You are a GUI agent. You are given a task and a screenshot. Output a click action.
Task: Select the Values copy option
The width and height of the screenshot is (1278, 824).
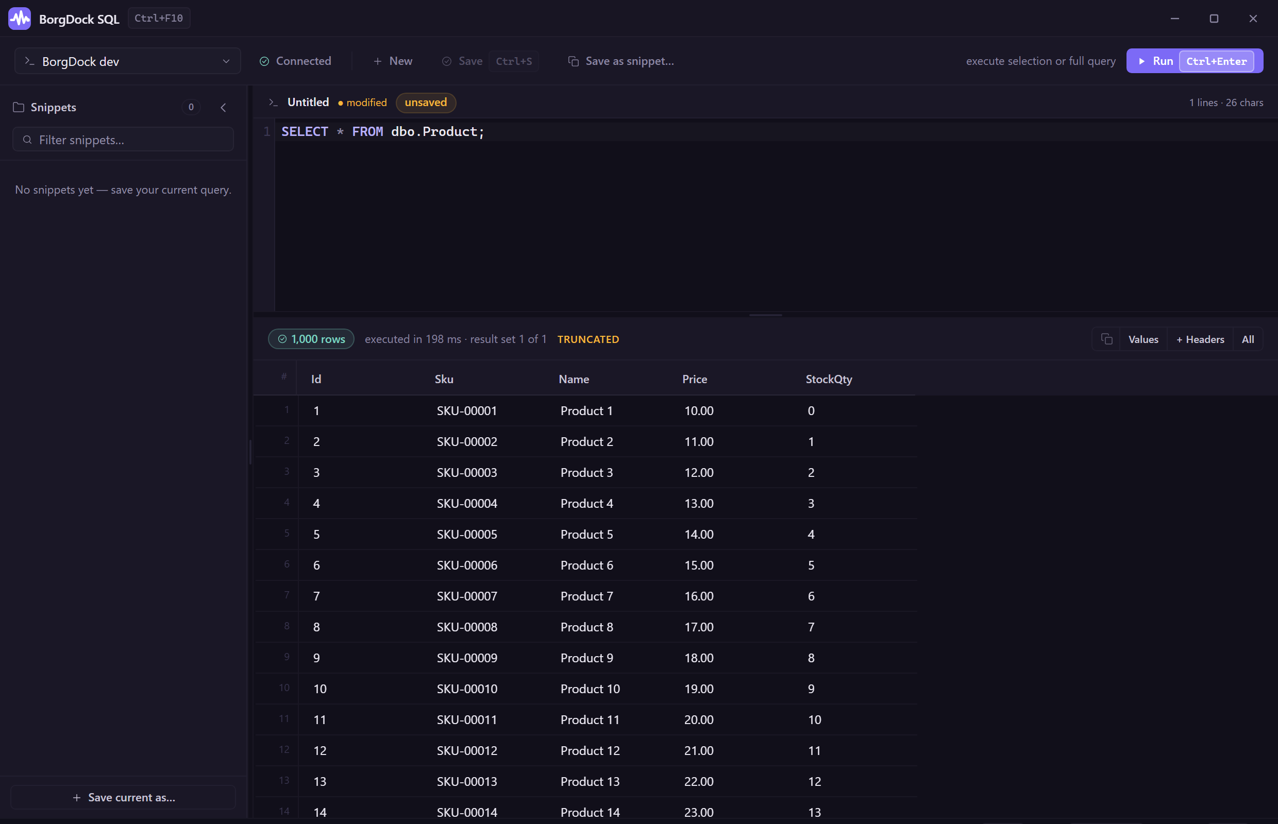point(1143,339)
